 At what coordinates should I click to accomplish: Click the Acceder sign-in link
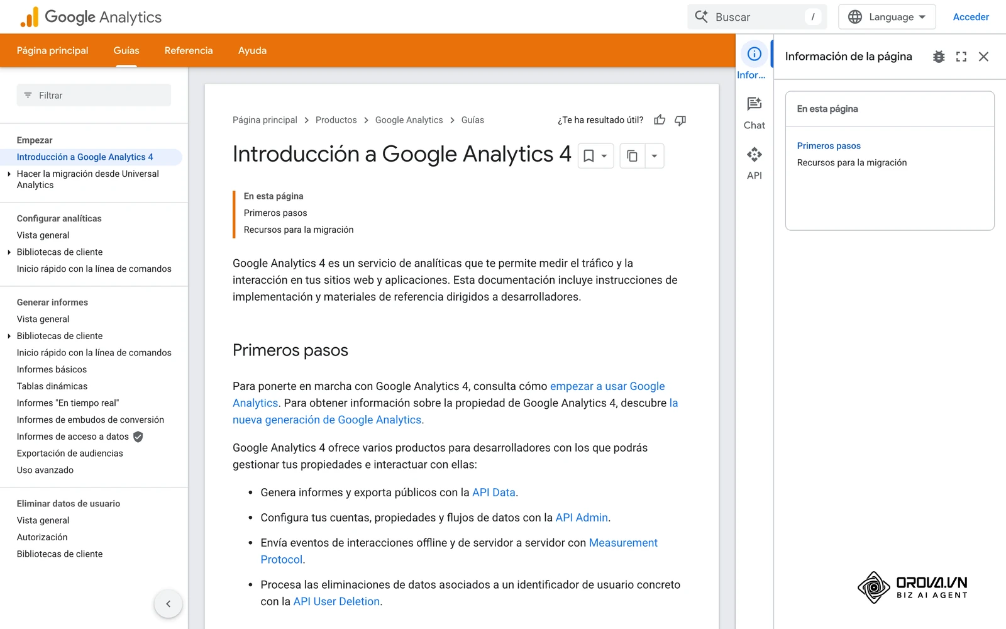971,17
